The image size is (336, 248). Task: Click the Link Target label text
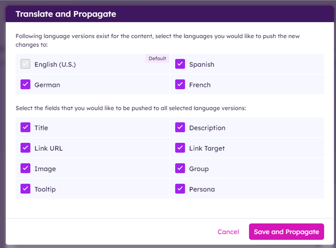point(207,149)
